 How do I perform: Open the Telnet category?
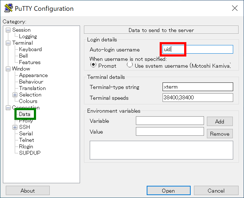coord(26,140)
